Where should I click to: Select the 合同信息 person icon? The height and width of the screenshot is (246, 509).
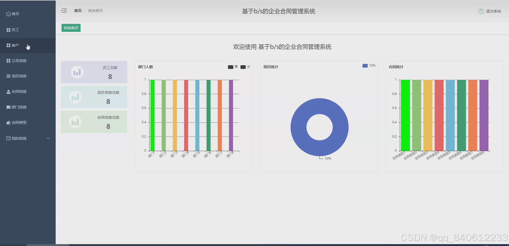8,91
